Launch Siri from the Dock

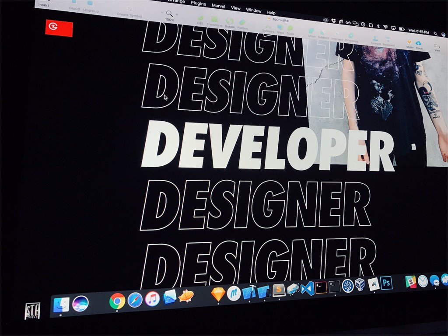pos(80,304)
